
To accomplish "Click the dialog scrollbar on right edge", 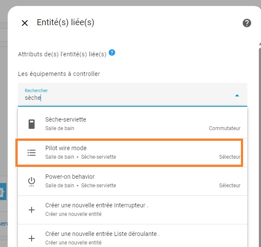I will 259,128.
